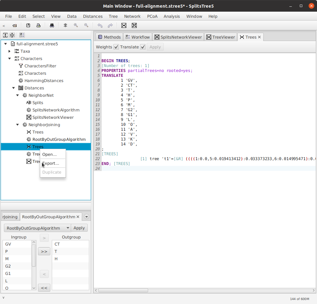The image size is (317, 304).
Task: Click the Open folder toolbar icon
Action: [x=14, y=25]
